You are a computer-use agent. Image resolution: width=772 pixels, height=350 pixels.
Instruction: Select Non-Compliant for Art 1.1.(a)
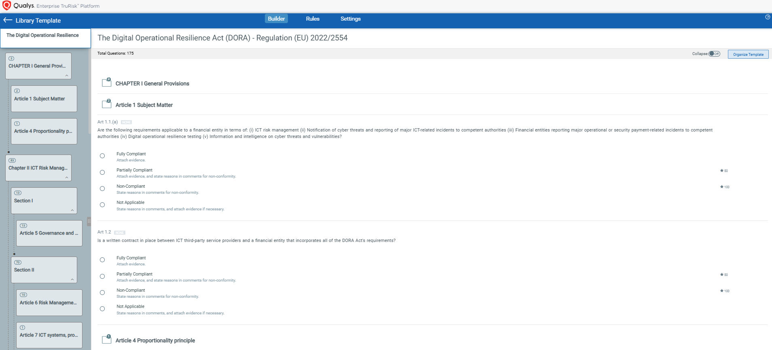[x=102, y=189]
